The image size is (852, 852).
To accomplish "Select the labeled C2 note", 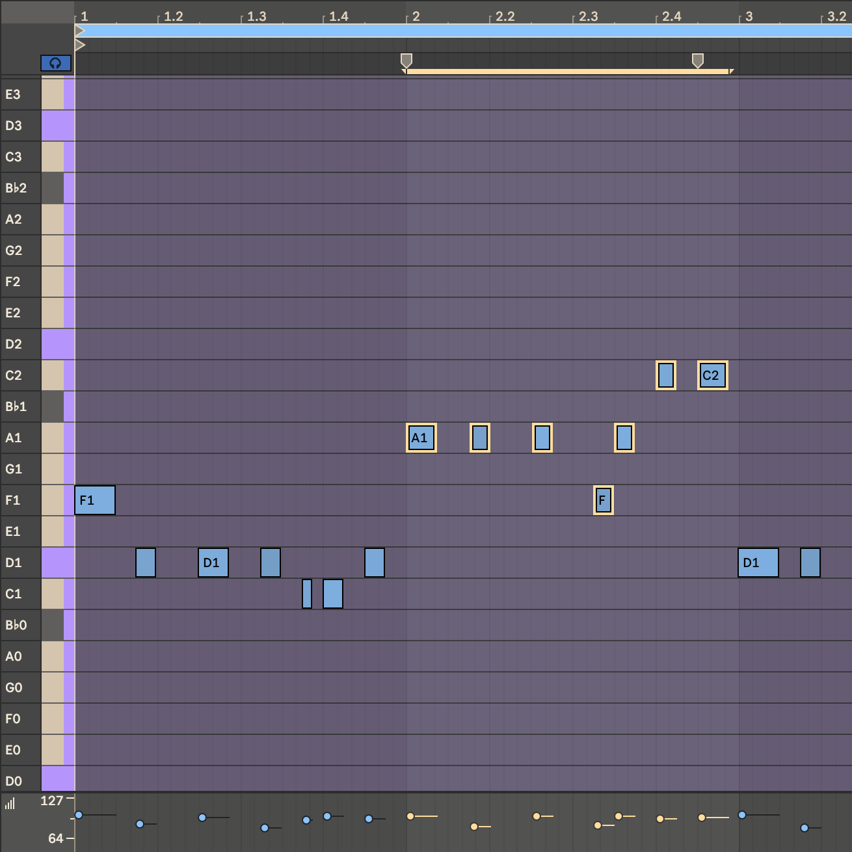I will tap(712, 375).
